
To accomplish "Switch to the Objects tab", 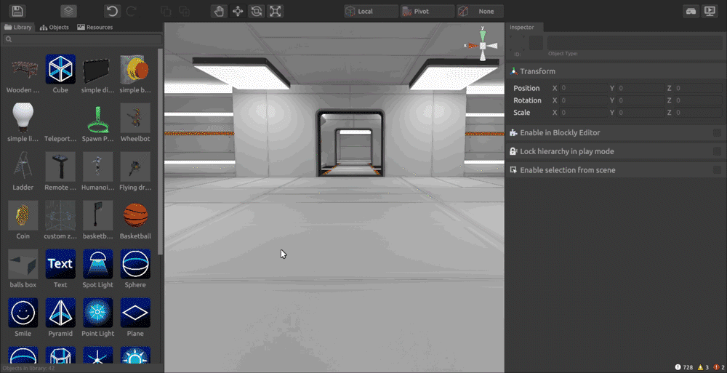I will 55,28.
